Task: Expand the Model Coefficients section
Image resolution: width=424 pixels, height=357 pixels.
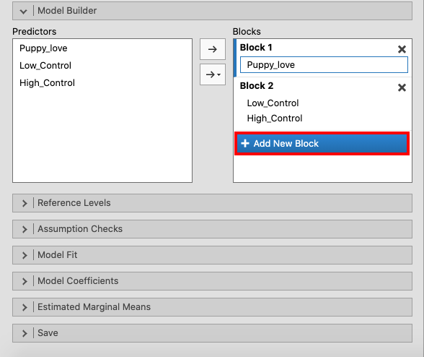Action: [x=212, y=281]
